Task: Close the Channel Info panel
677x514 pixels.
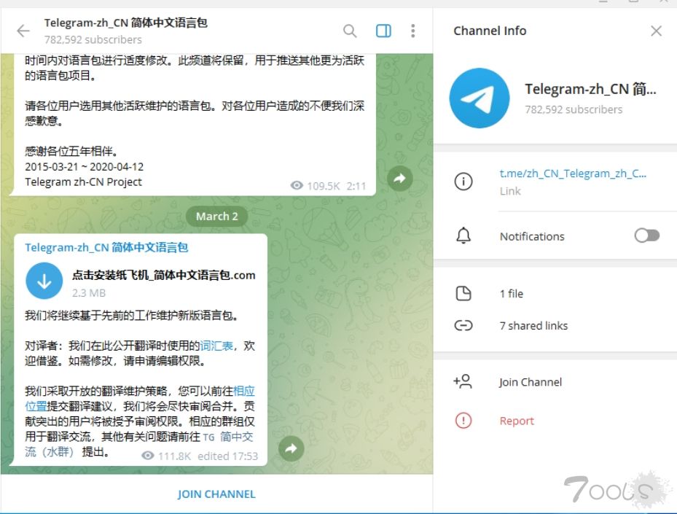Action: click(x=655, y=31)
